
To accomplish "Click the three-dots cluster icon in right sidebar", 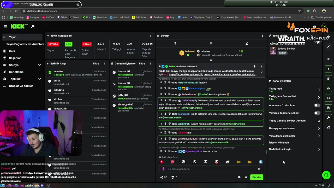I will pyautogui.click(x=328, y=127).
